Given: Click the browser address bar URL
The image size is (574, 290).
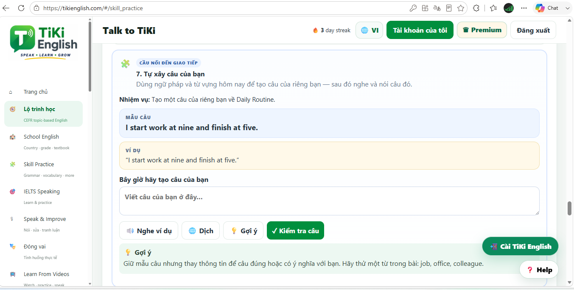Looking at the screenshot, I should [93, 8].
